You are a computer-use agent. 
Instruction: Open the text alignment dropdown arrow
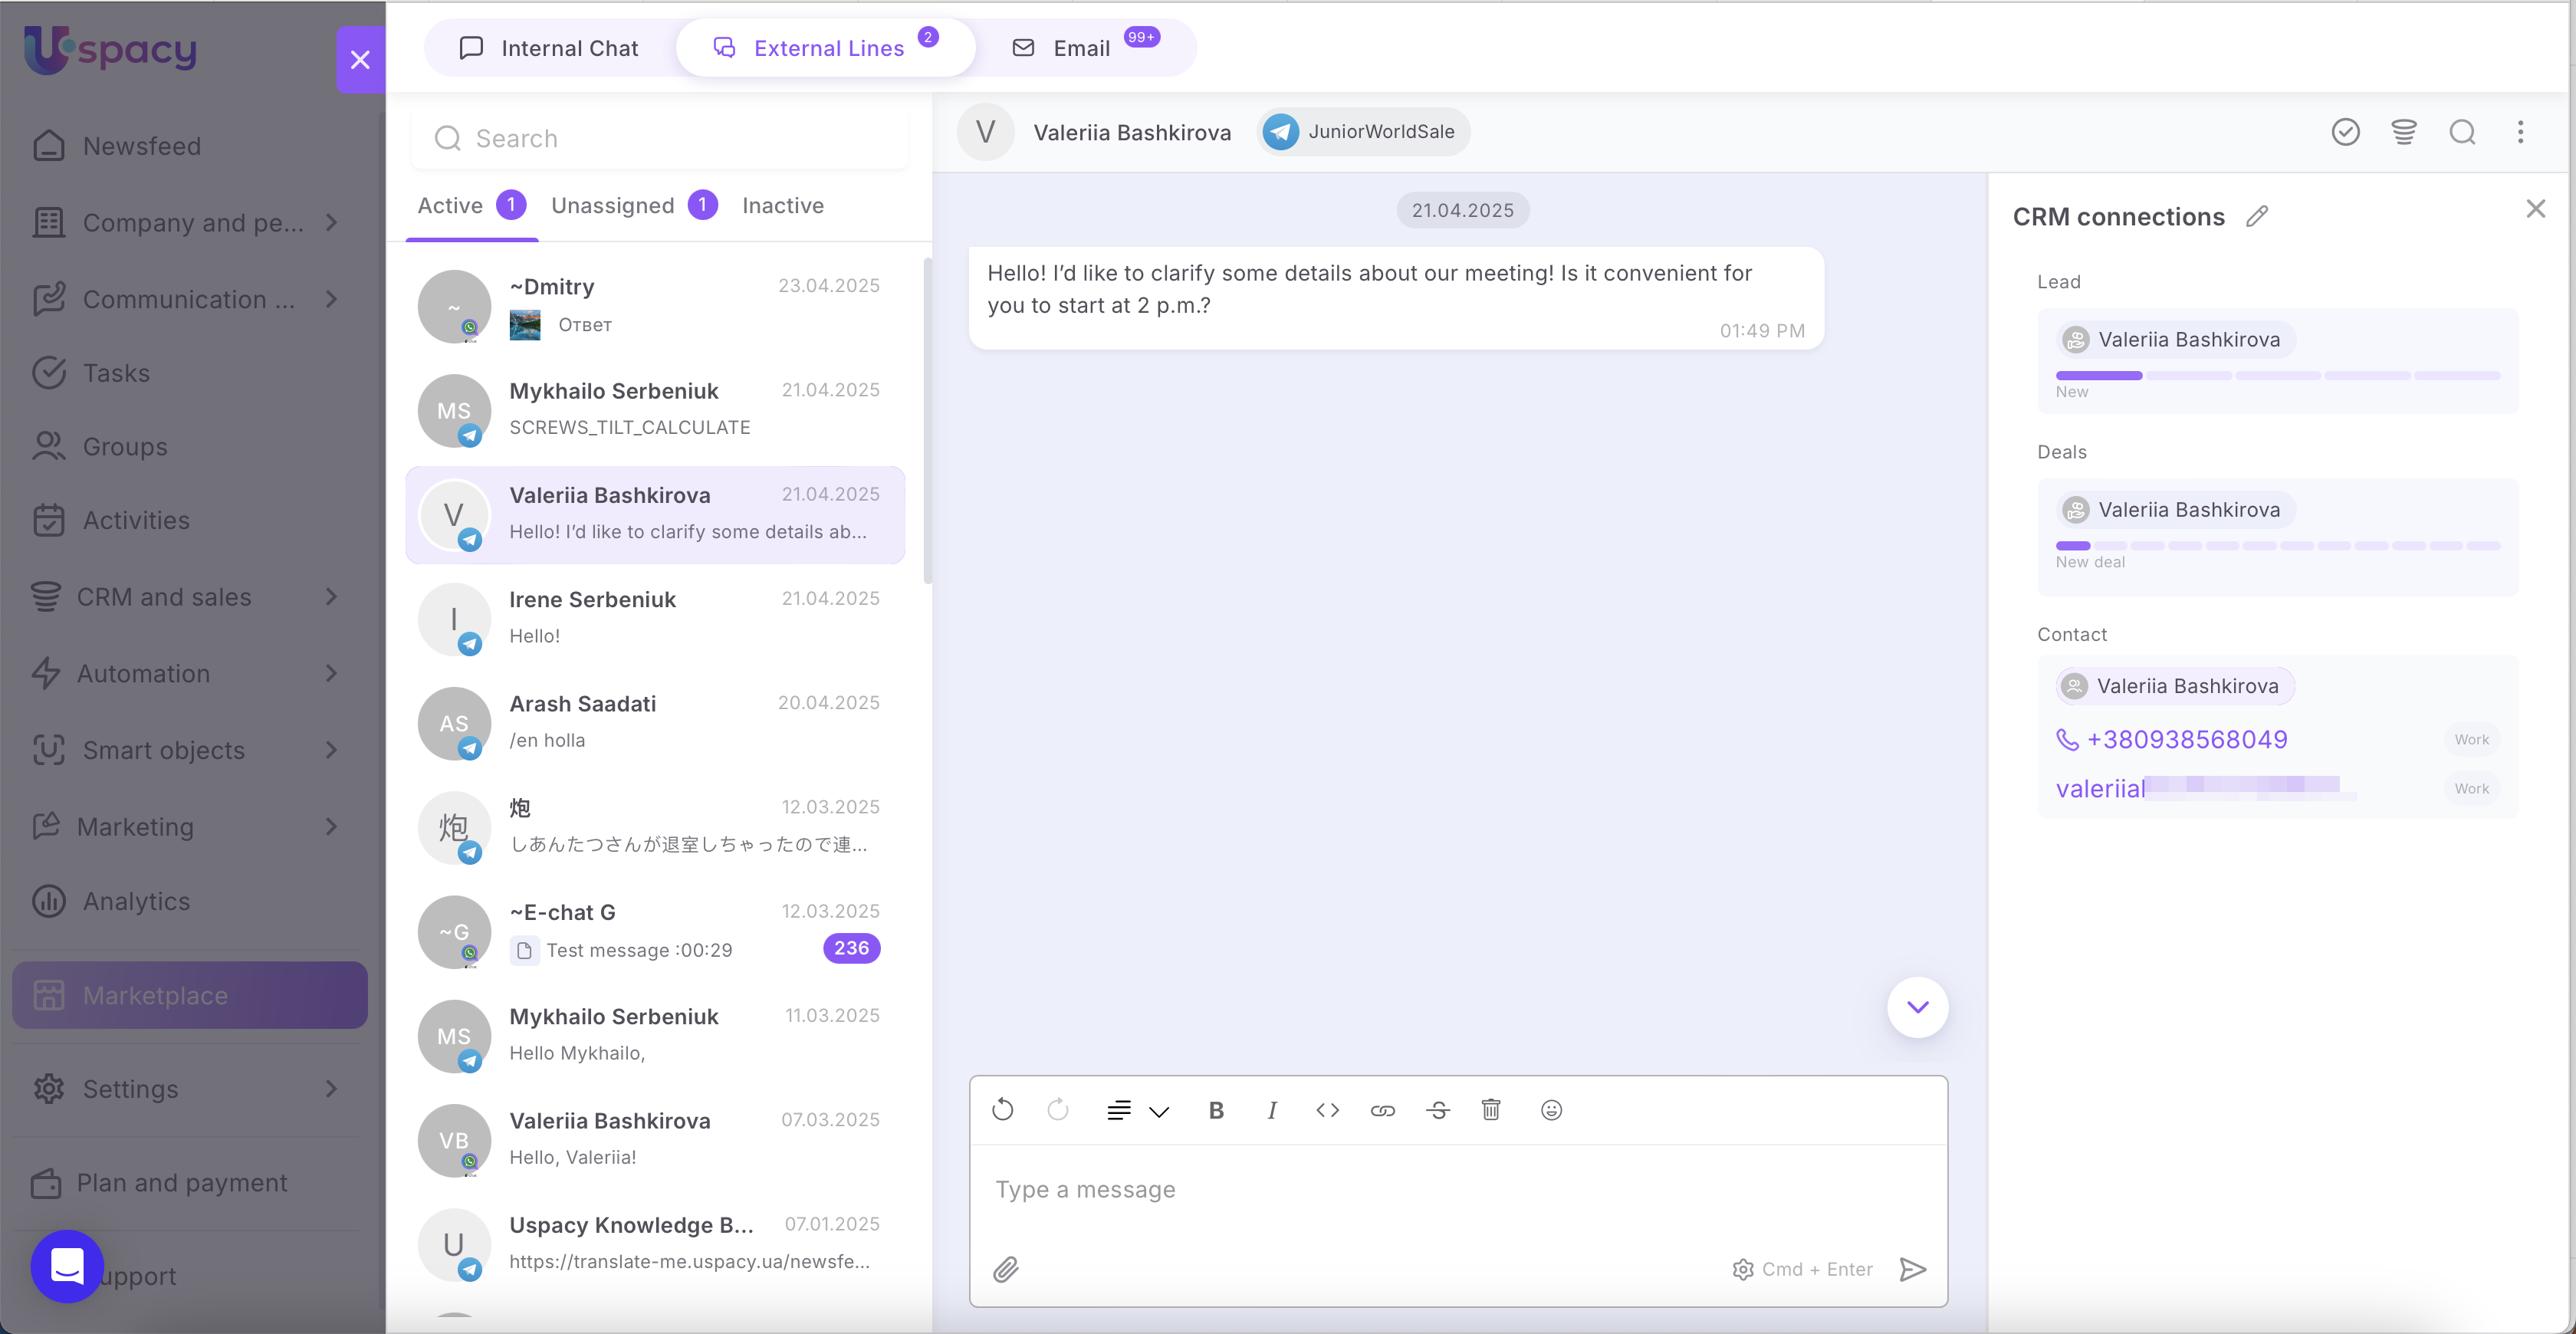1158,1111
